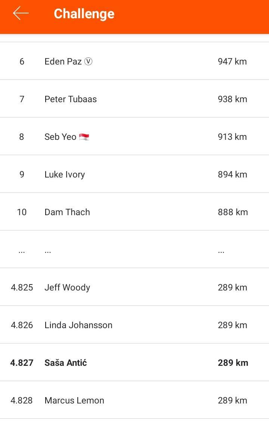
Task: Click the 947 km distance value
Action: tap(232, 62)
